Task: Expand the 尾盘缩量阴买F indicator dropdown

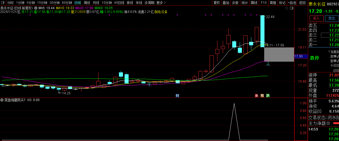Action: tap(2, 100)
